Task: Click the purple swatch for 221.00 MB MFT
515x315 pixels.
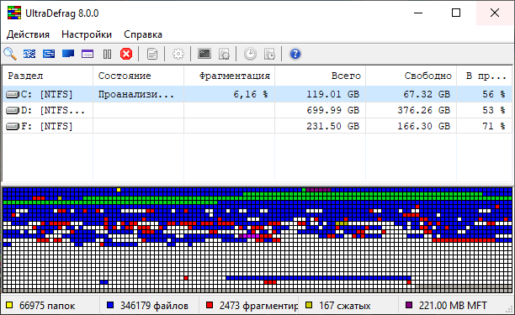Action: click(x=409, y=305)
